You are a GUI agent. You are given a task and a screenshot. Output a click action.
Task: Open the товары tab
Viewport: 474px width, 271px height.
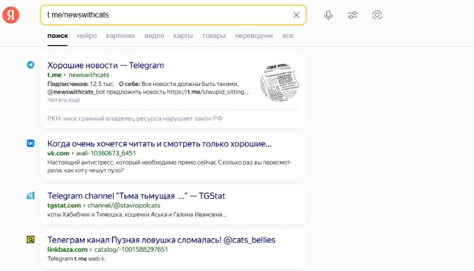214,35
